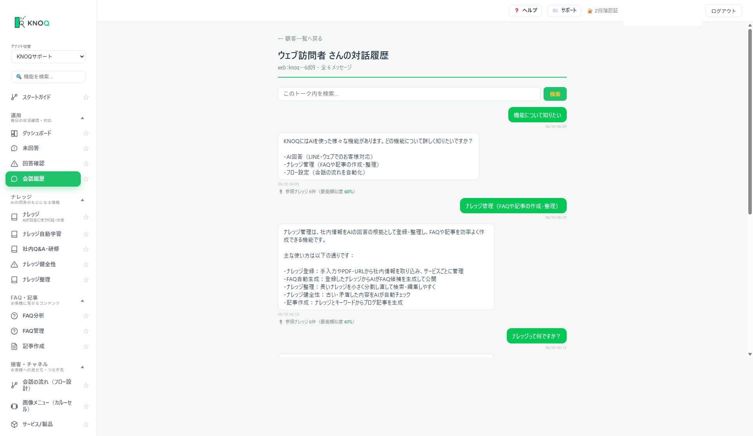Click the ダッシュボード layout icon
The image size is (753, 436).
[14, 133]
